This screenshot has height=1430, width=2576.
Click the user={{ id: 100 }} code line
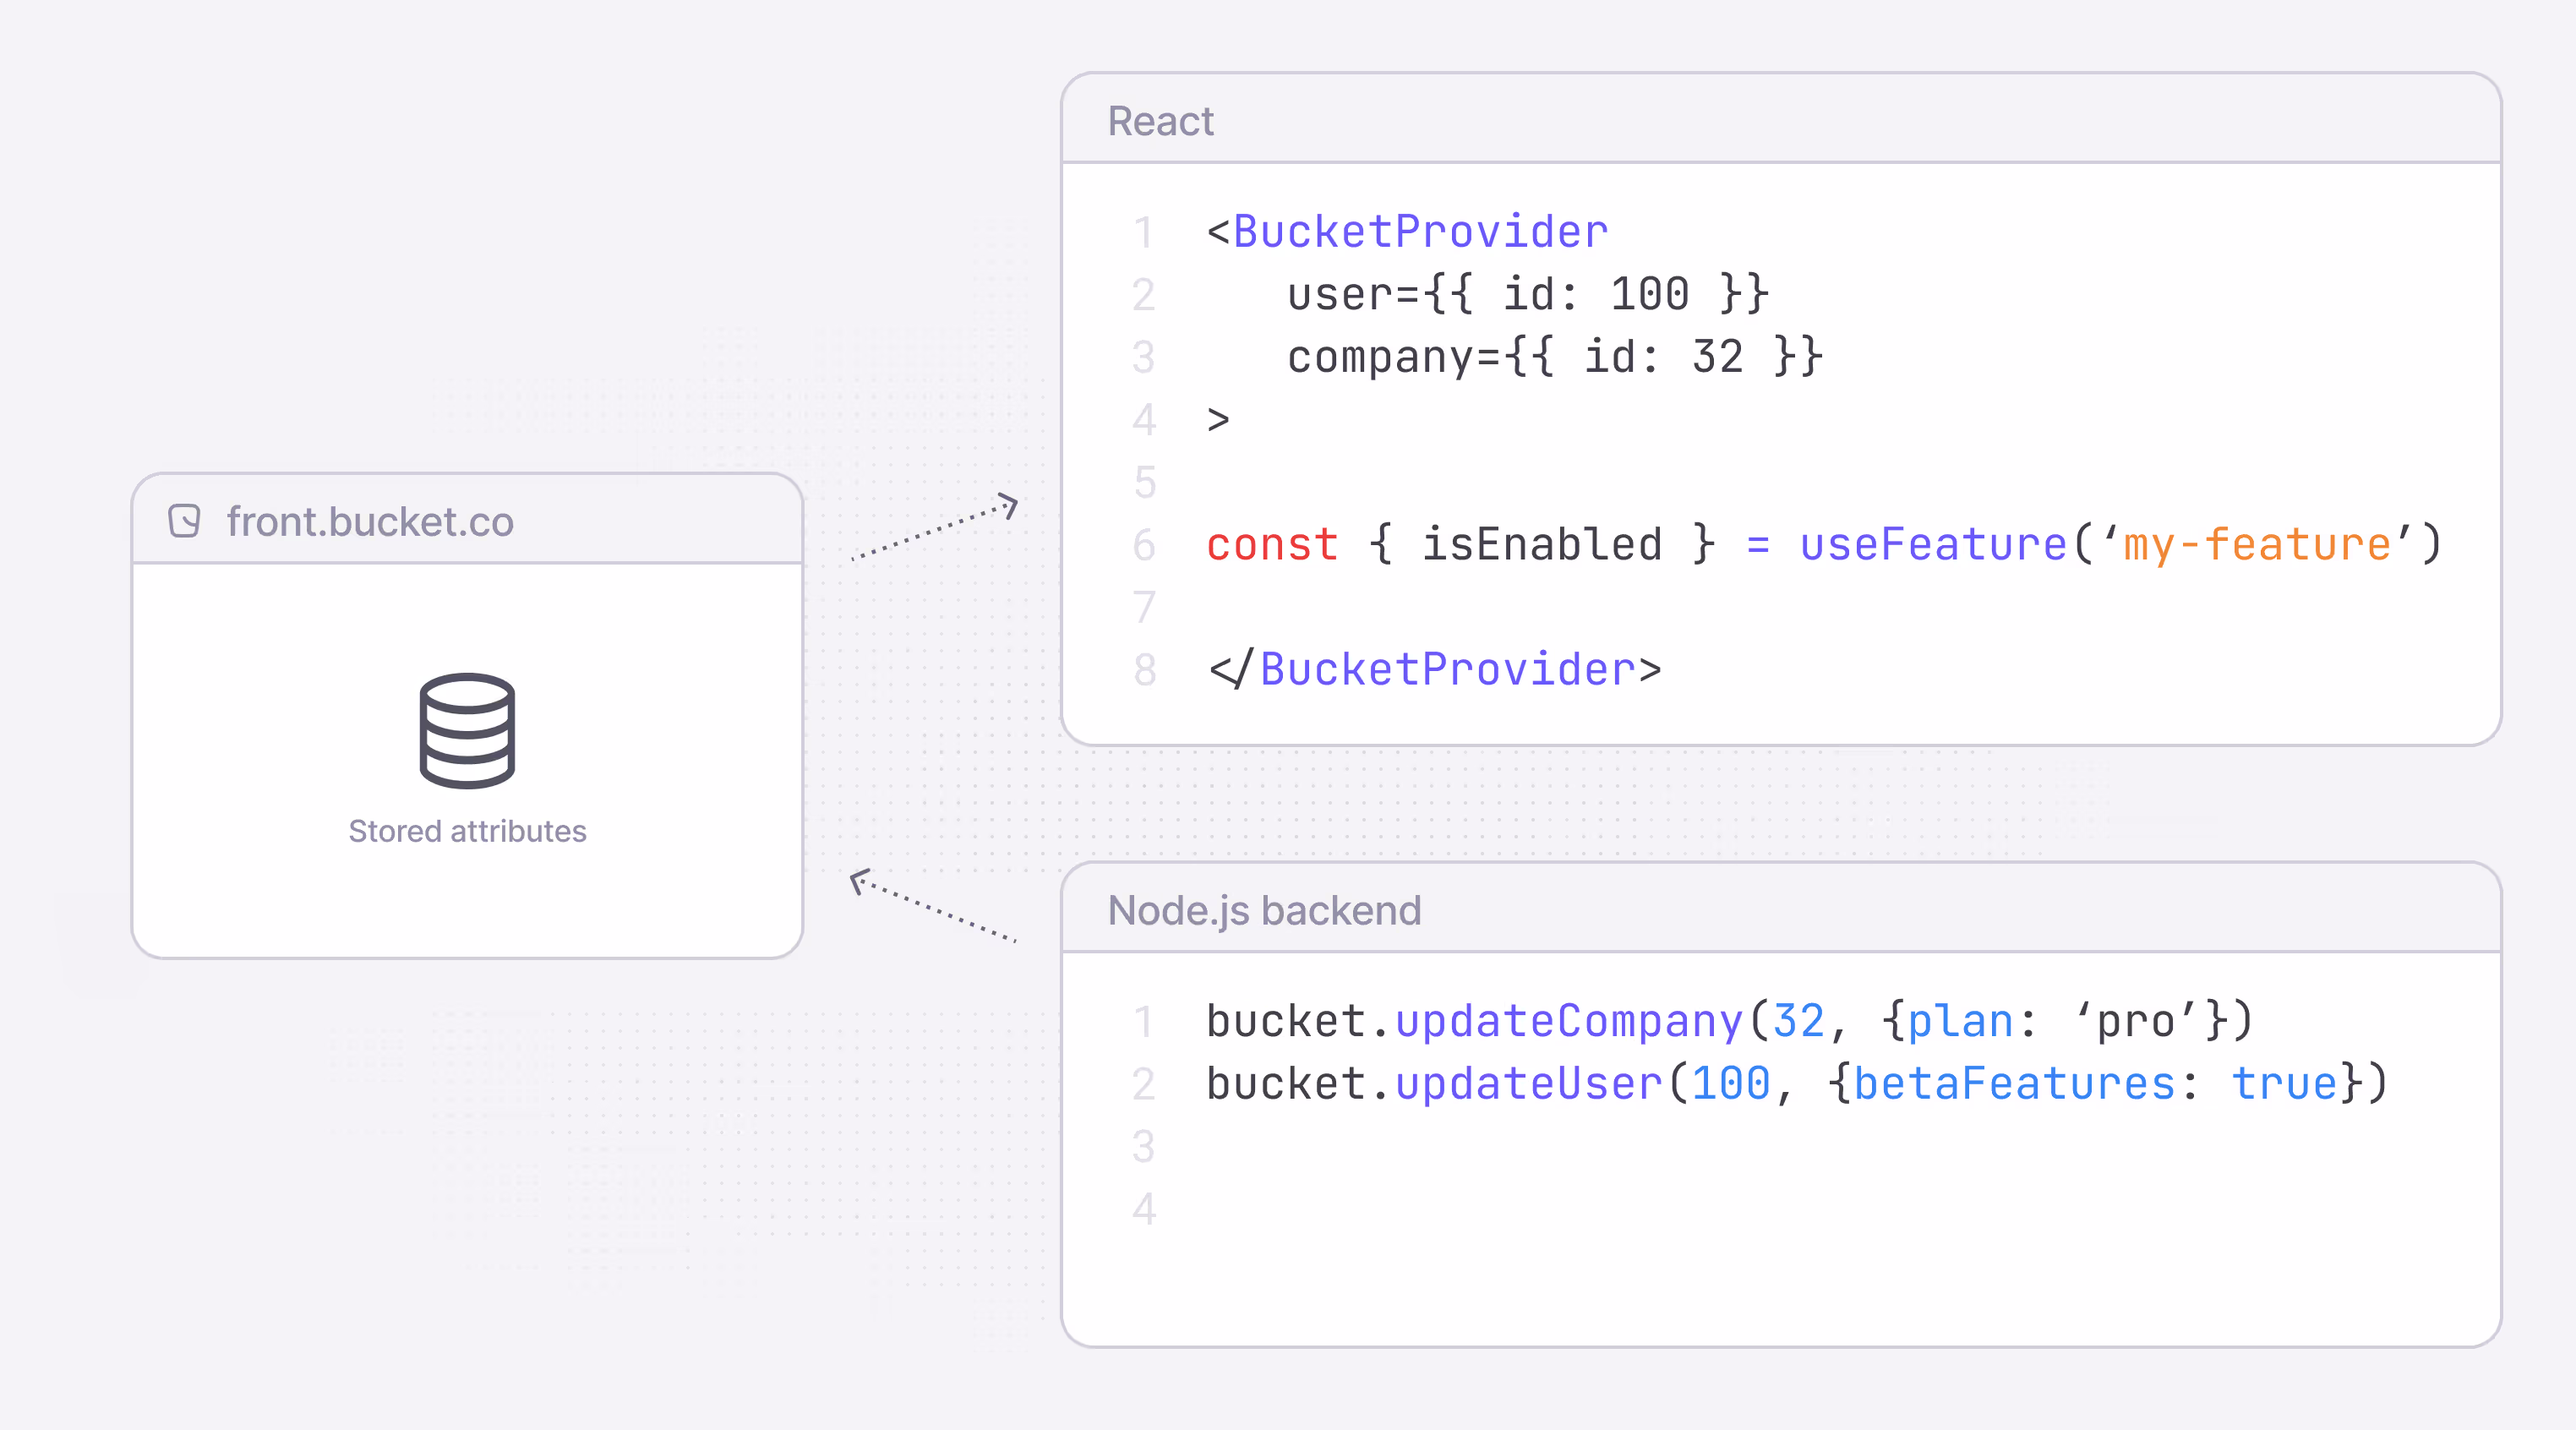pos(1528,294)
